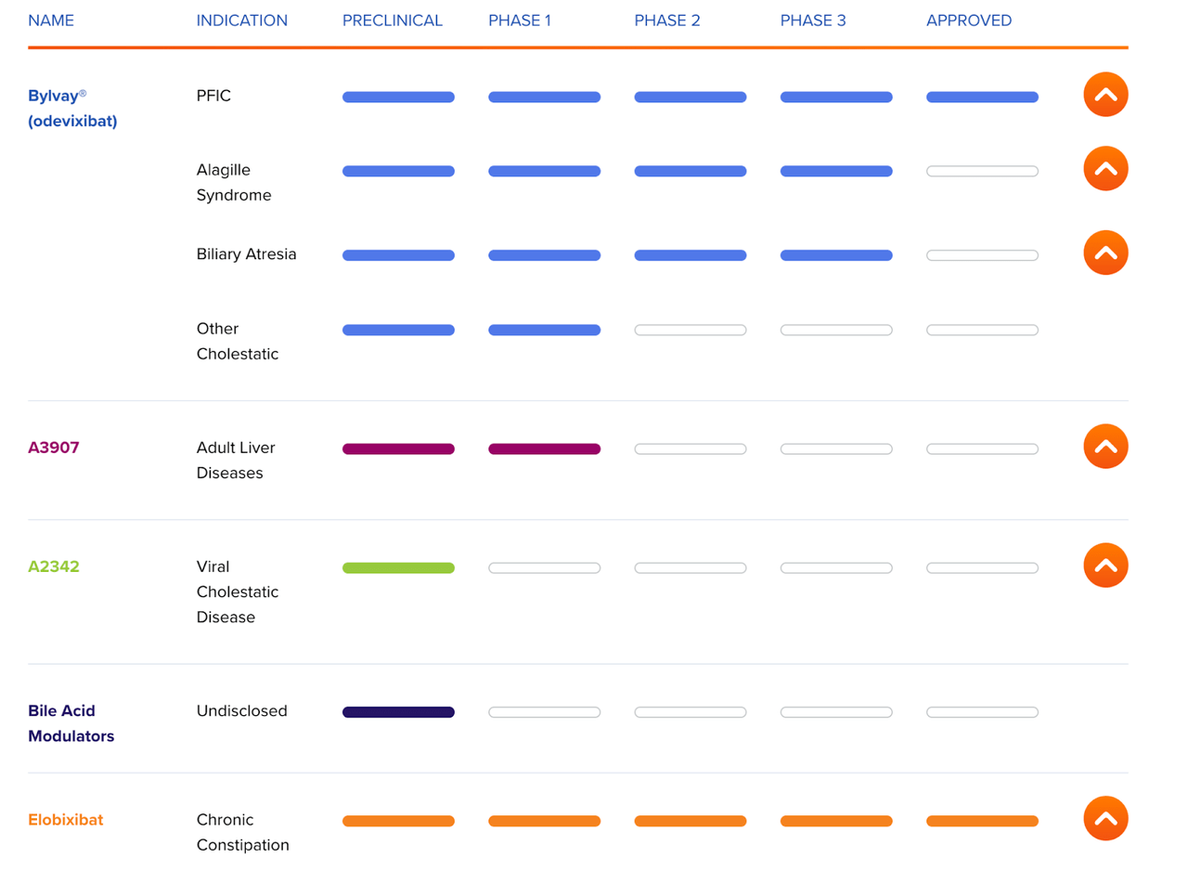Click Elobixibat's orange Preclinical progress bar

398,821
